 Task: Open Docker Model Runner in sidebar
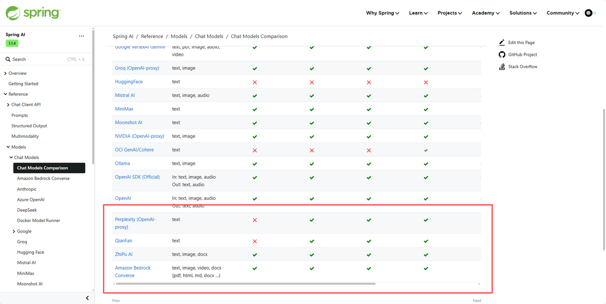pyautogui.click(x=38, y=221)
